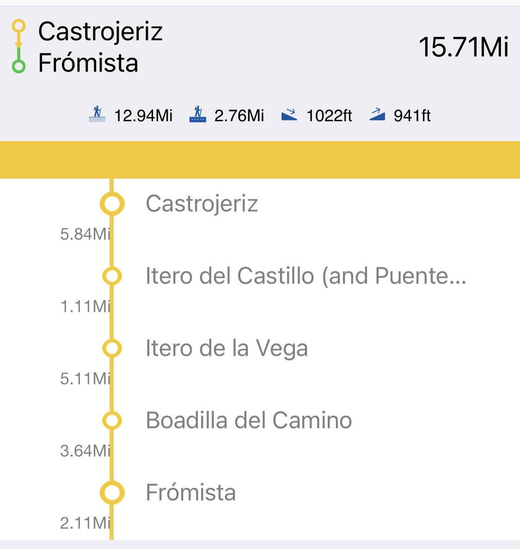
Task: Open Boadilla del Camino list entry
Action: pyautogui.click(x=249, y=420)
